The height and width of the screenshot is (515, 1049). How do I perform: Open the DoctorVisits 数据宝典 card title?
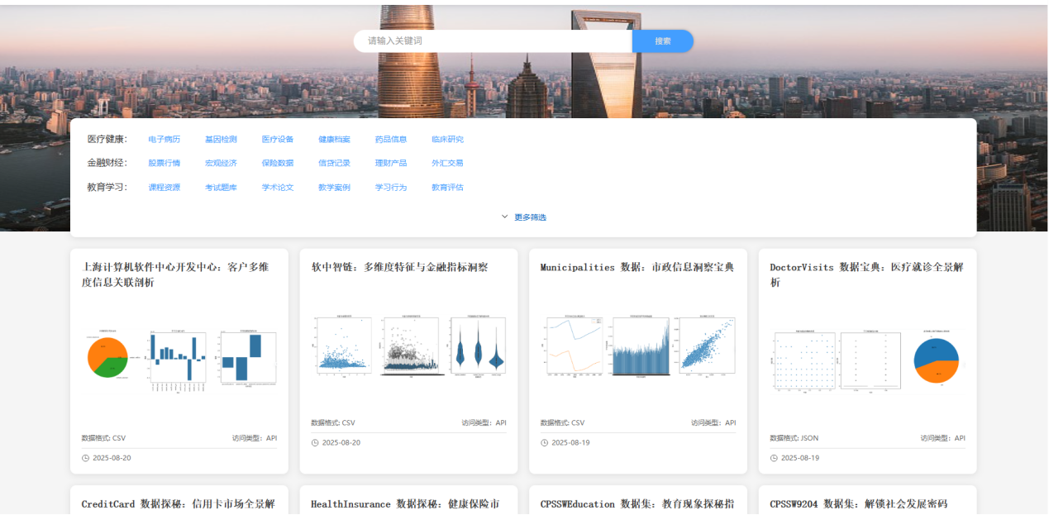(866, 274)
